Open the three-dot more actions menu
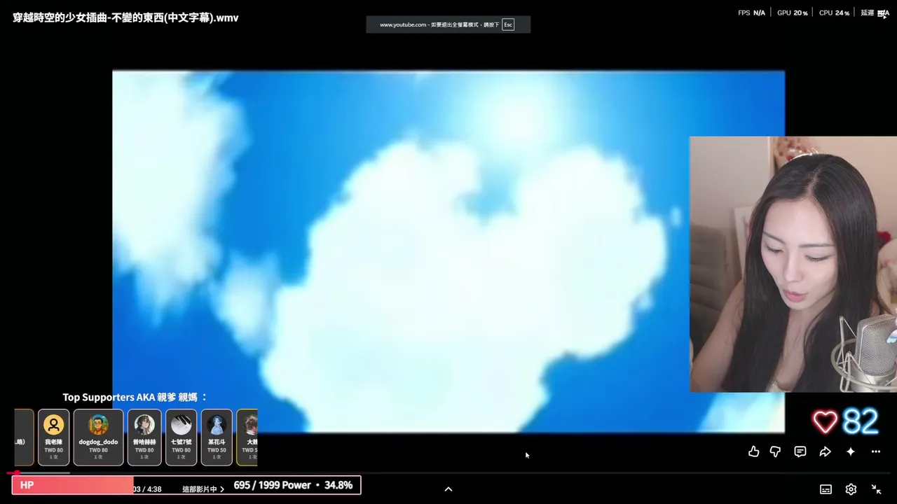897x504 pixels. (876, 451)
